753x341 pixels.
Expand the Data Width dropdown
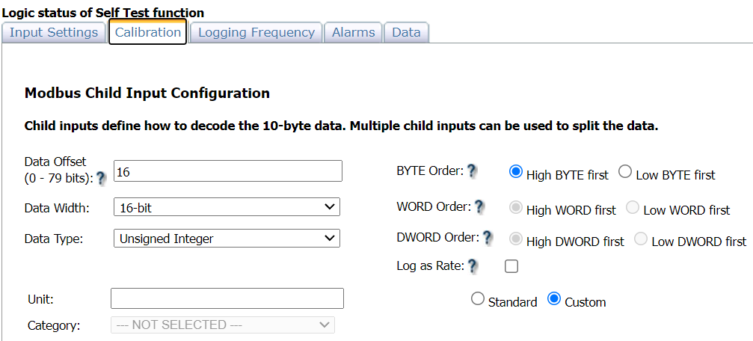coord(227,207)
